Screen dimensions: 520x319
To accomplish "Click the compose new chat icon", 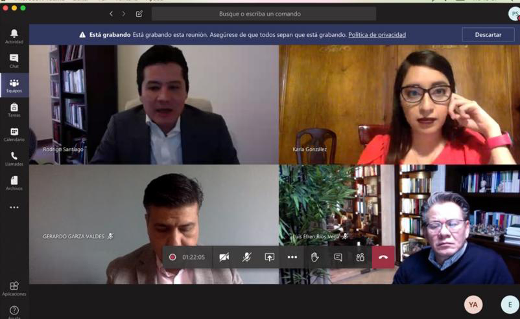I will coord(139,14).
